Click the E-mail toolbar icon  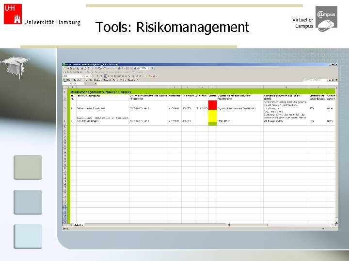click(74, 68)
